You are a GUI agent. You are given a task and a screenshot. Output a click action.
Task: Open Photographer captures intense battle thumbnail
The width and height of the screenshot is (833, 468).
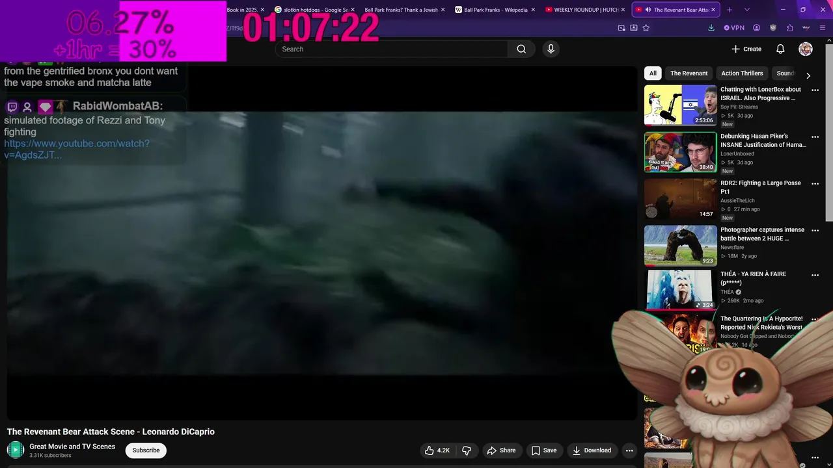coord(680,246)
